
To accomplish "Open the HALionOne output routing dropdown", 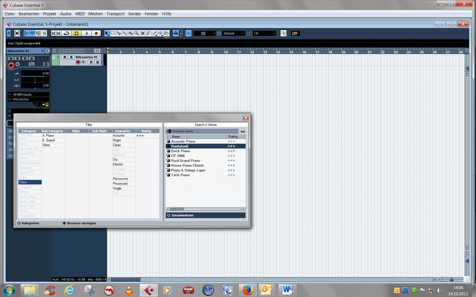I will point(29,99).
